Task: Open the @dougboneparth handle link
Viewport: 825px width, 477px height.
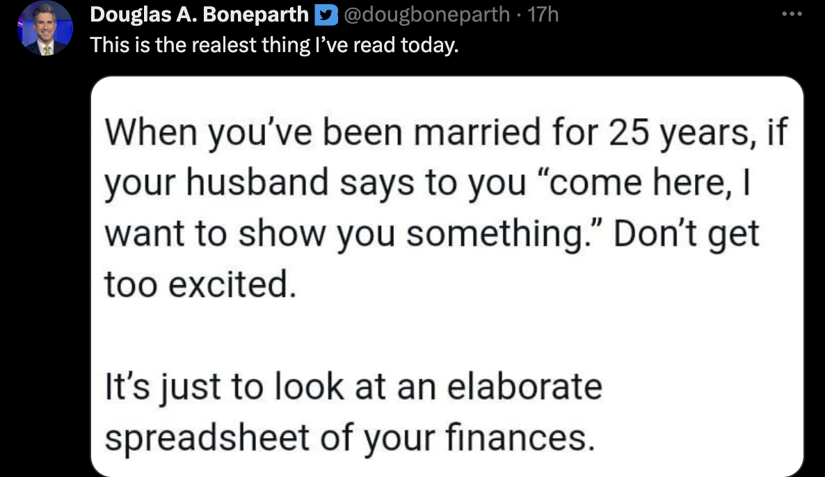Action: (x=427, y=14)
